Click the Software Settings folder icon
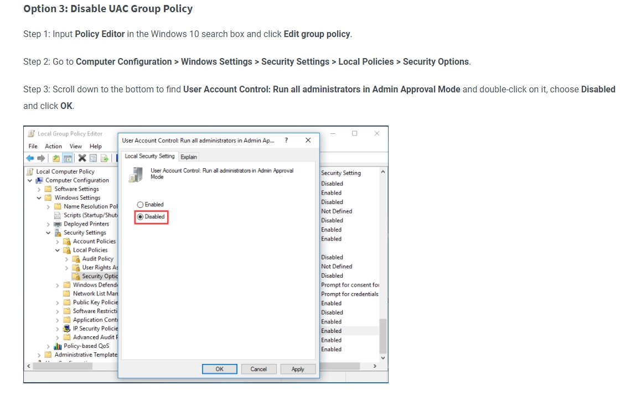This screenshot has height=396, width=641. [x=48, y=189]
